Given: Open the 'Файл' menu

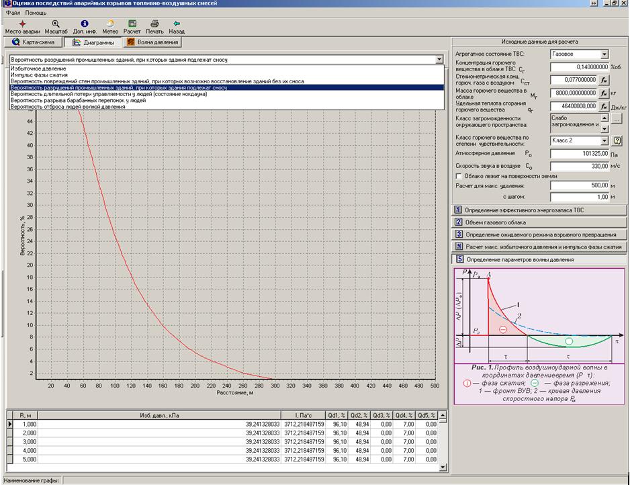Looking at the screenshot, I should [12, 13].
